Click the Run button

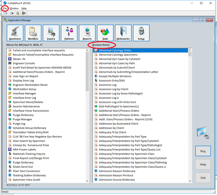tap(203, 151)
